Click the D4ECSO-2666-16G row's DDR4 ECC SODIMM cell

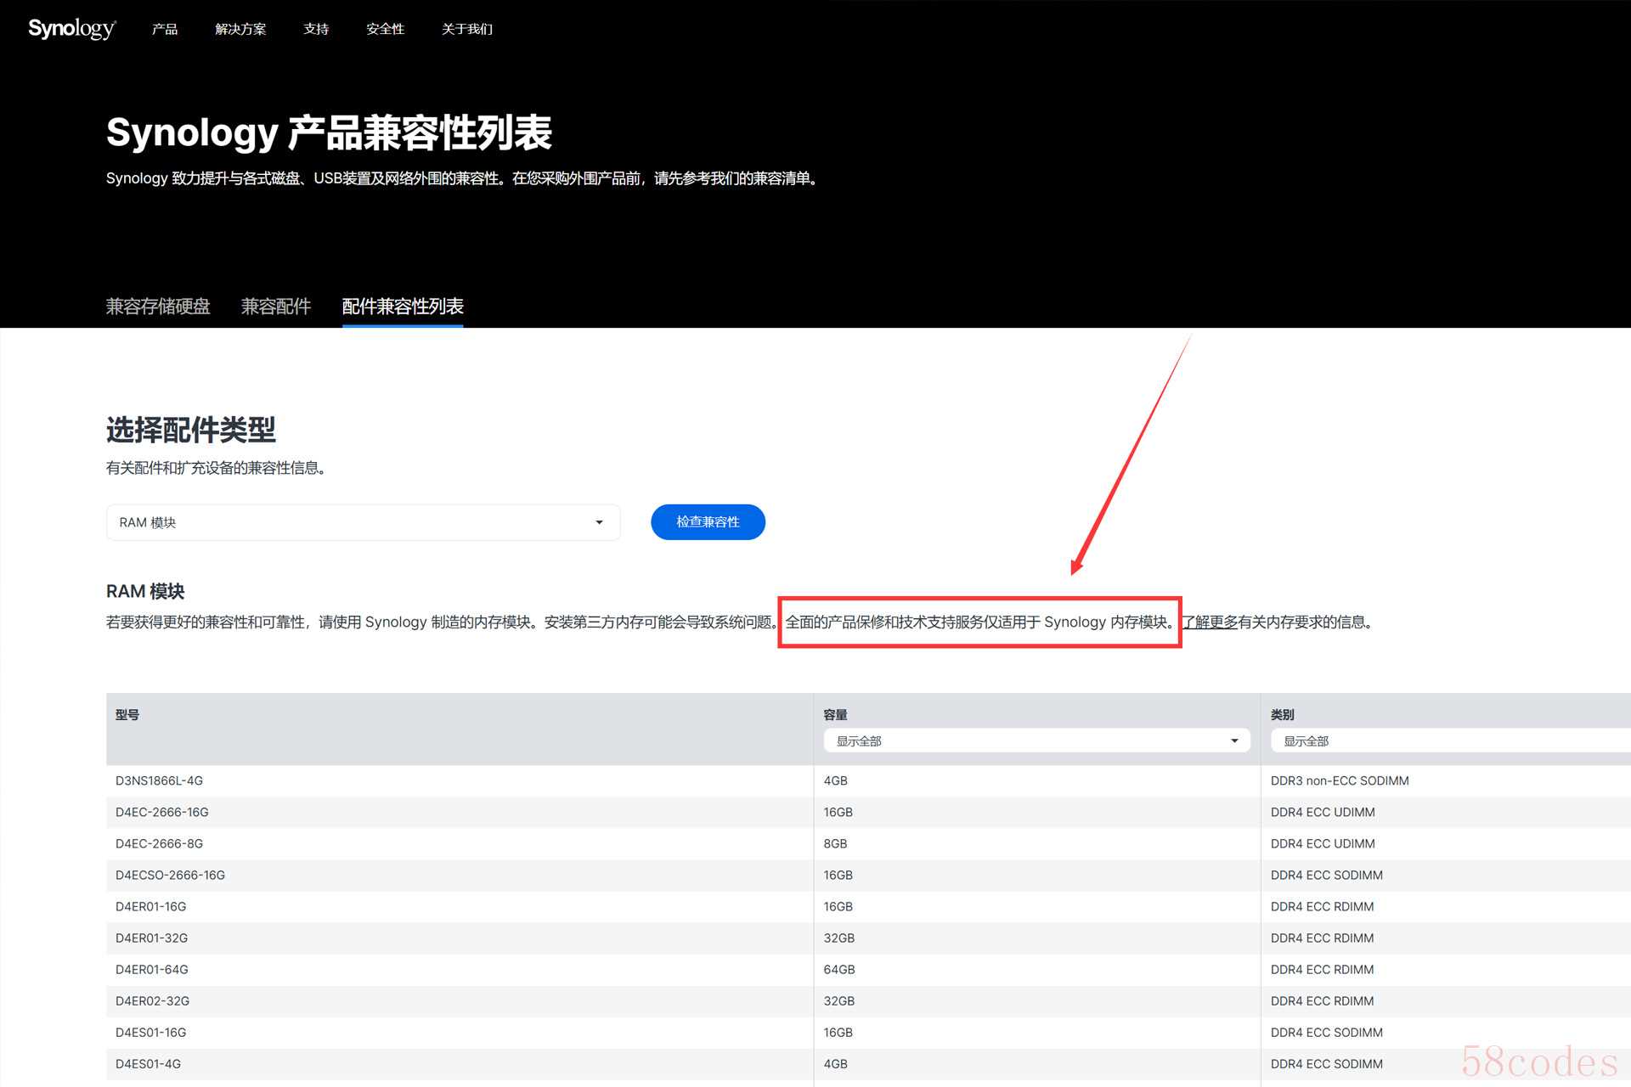(x=1327, y=875)
